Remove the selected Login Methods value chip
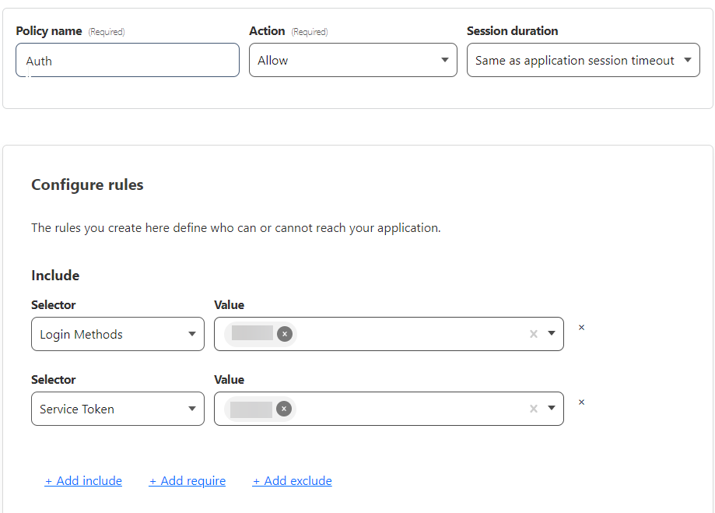 [285, 334]
